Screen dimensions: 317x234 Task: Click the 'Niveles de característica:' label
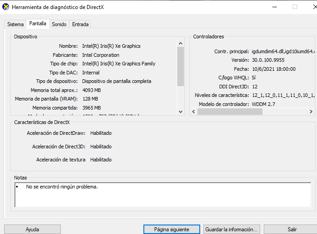pos(222,95)
